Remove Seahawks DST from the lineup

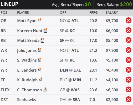[x=129, y=99]
